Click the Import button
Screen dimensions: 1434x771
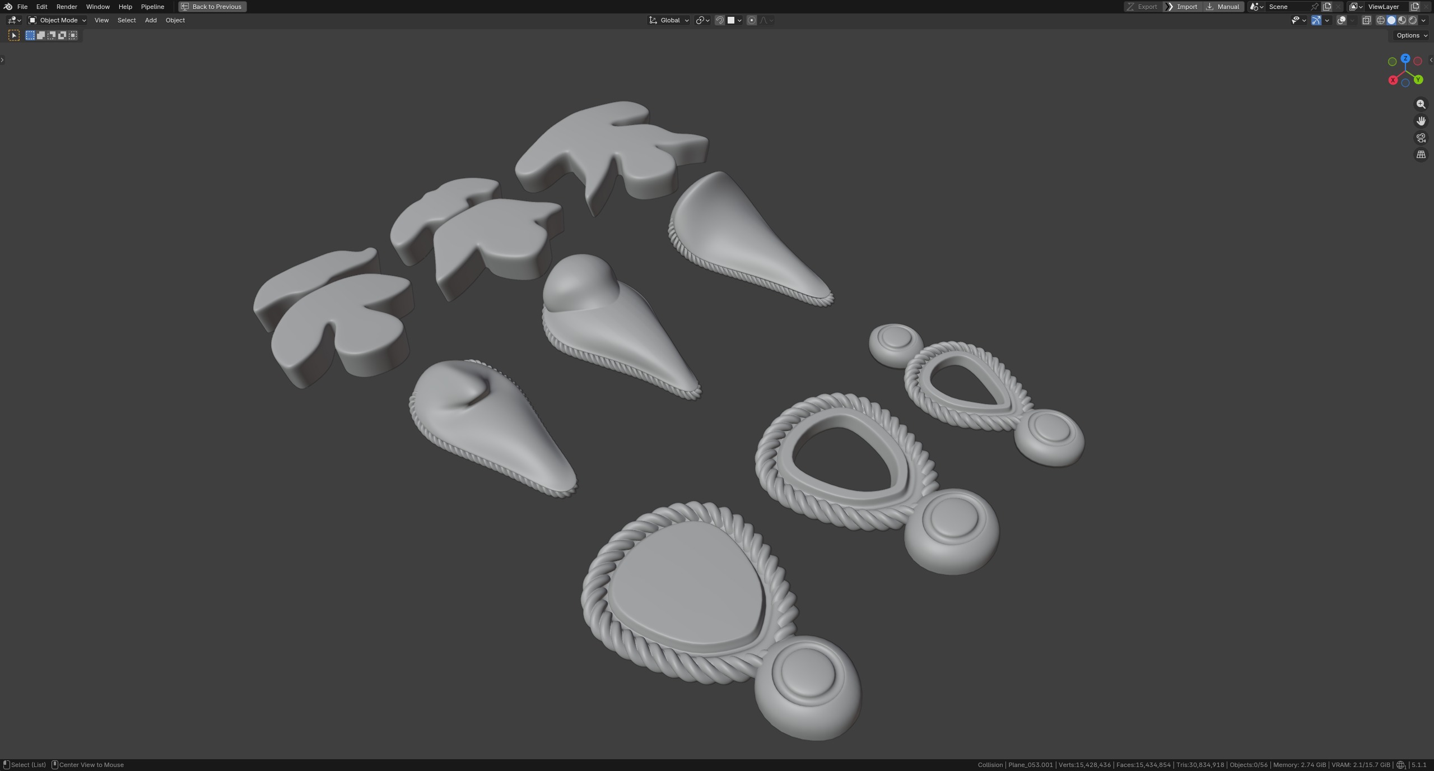click(1182, 7)
